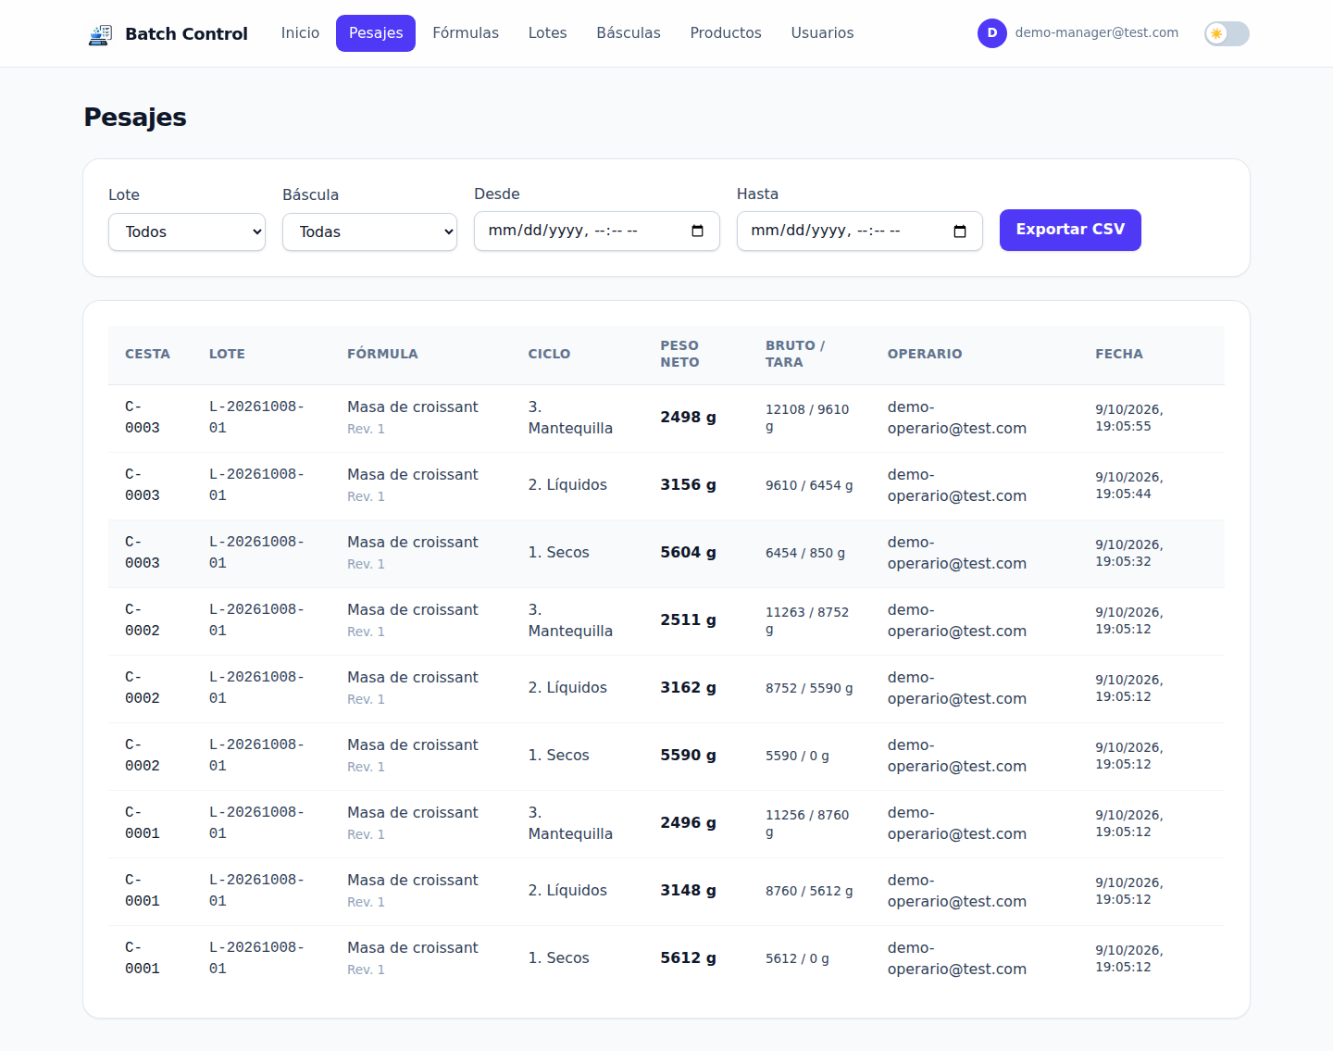This screenshot has height=1051, width=1333.
Task: Switch to the Lotes tab
Action: tap(547, 33)
